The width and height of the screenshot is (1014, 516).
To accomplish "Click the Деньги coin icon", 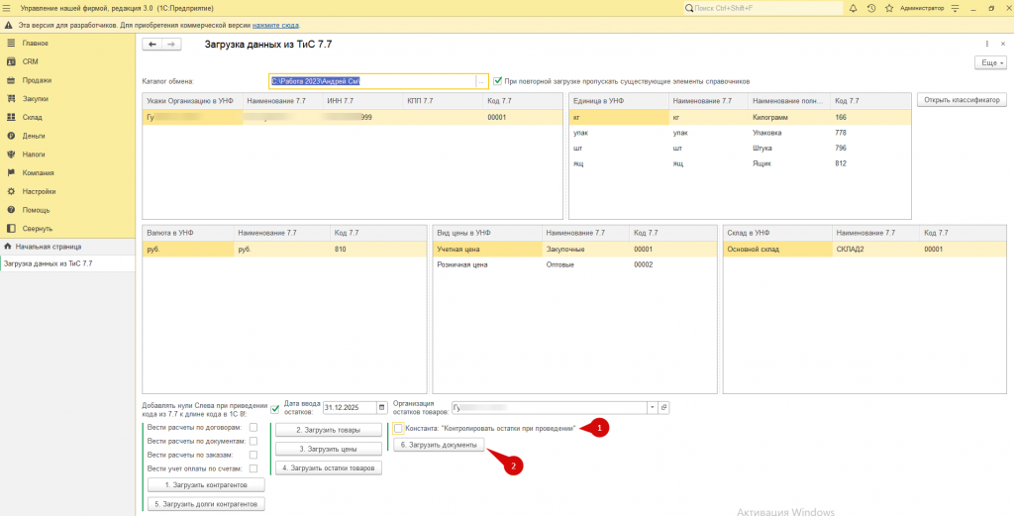I will coord(10,136).
